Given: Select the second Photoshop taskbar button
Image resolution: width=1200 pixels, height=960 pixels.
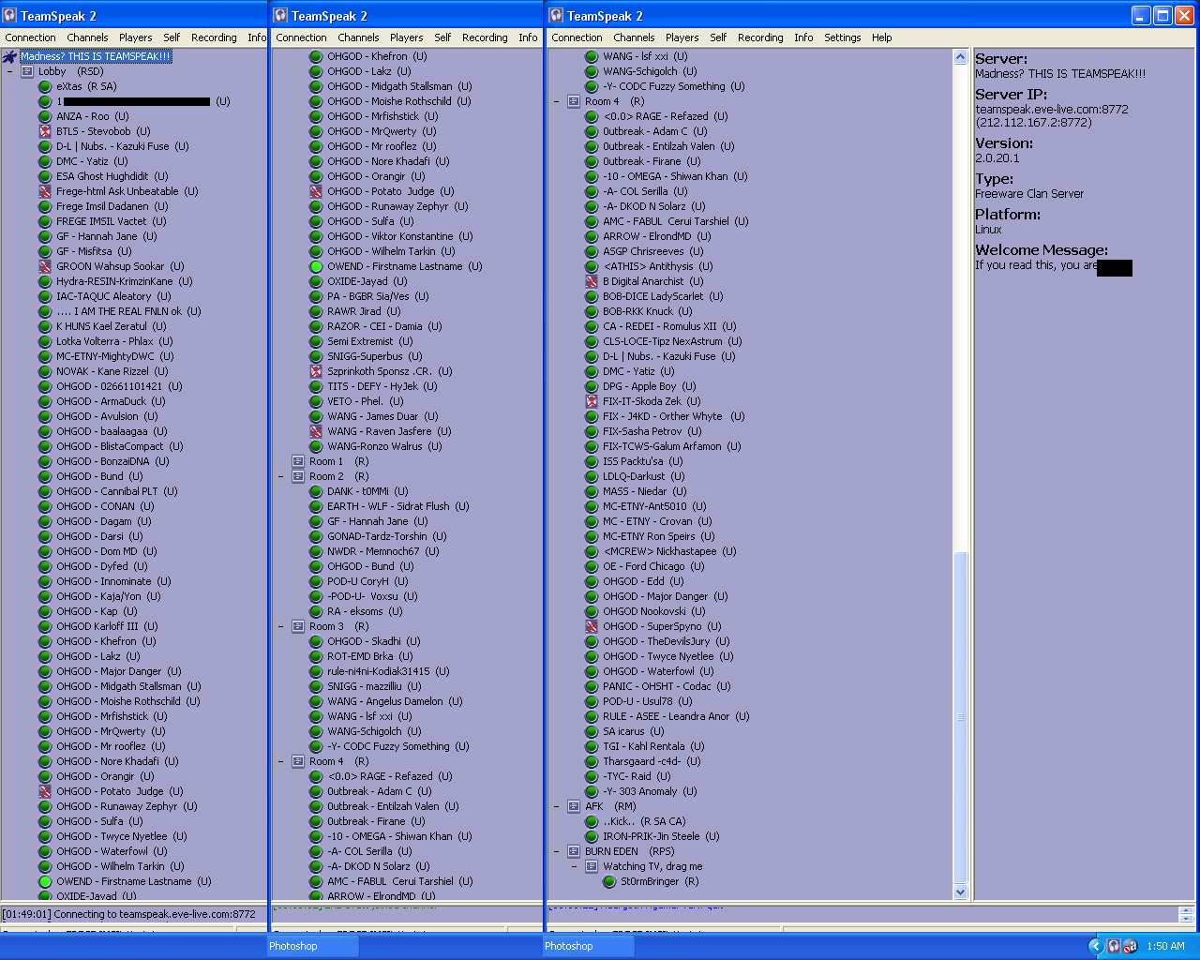Looking at the screenshot, I should click(x=589, y=946).
